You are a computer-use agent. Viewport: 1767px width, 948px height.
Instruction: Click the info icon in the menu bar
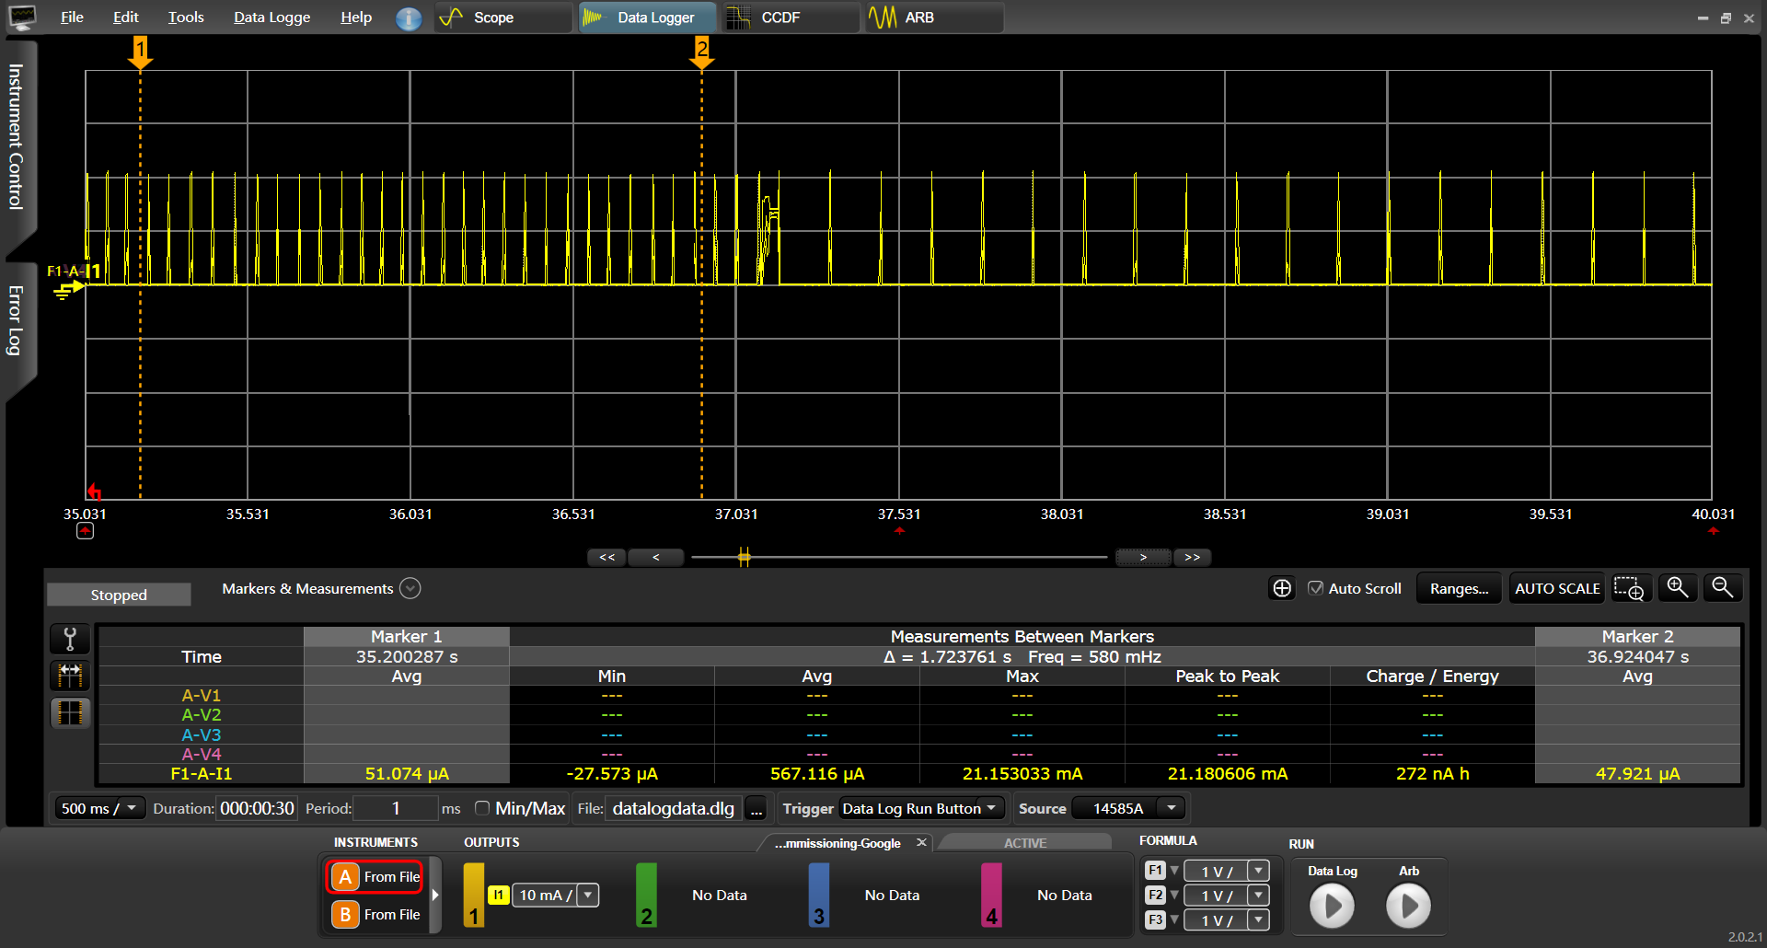pos(409,17)
